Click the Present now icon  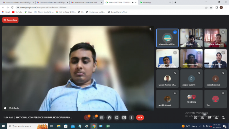tap(124, 118)
